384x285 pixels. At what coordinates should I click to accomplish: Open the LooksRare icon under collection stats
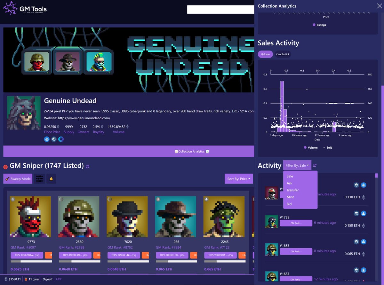(54, 139)
